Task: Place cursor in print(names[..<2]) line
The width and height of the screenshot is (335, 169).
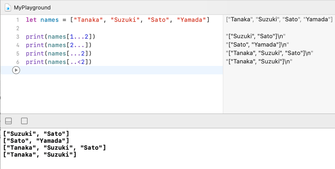Action: point(59,62)
